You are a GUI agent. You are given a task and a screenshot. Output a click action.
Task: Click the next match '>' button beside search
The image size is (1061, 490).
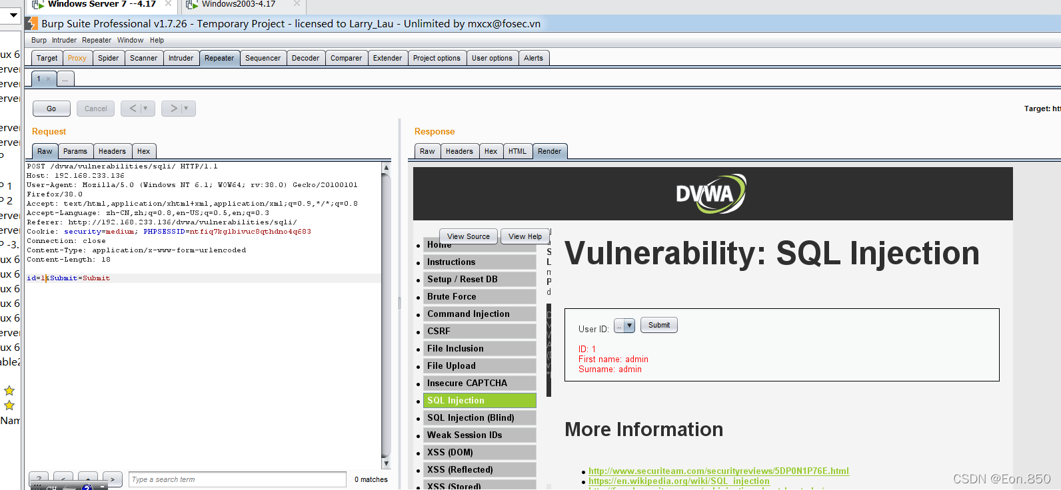(113, 479)
